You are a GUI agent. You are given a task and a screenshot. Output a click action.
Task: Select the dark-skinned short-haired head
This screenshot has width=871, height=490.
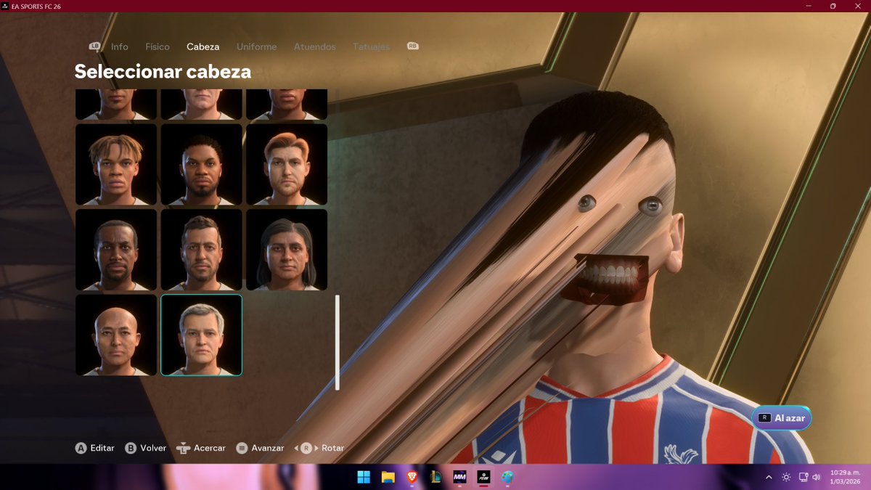click(116, 250)
